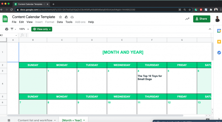Collapse the menus with the up chevron
The height and width of the screenshot is (122, 222).
pos(210,29)
